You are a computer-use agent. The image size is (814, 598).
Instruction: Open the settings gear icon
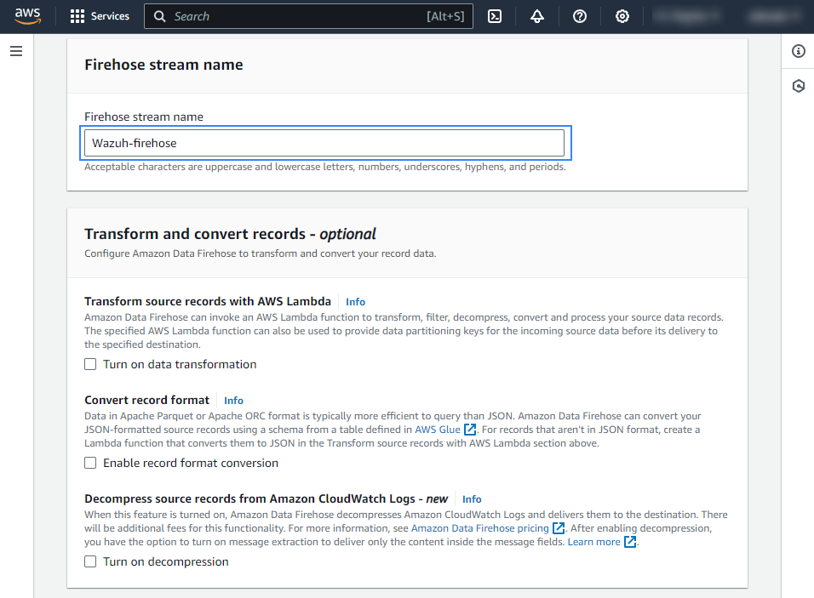[622, 16]
